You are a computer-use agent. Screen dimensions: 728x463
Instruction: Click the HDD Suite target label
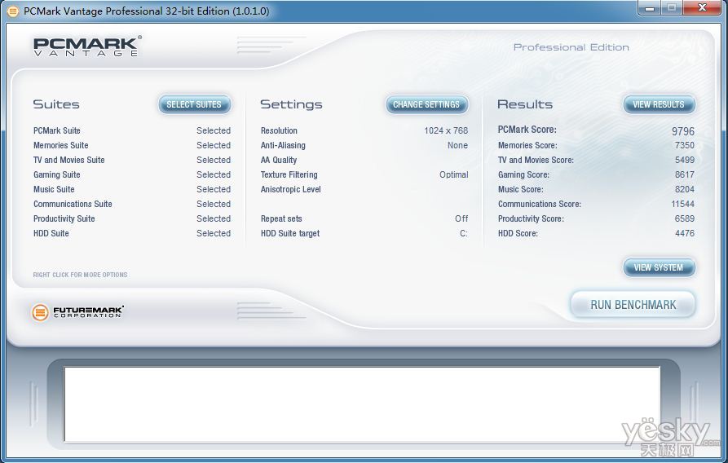click(x=290, y=233)
